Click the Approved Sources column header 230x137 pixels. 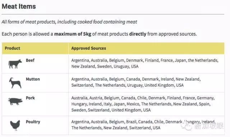click(89, 48)
